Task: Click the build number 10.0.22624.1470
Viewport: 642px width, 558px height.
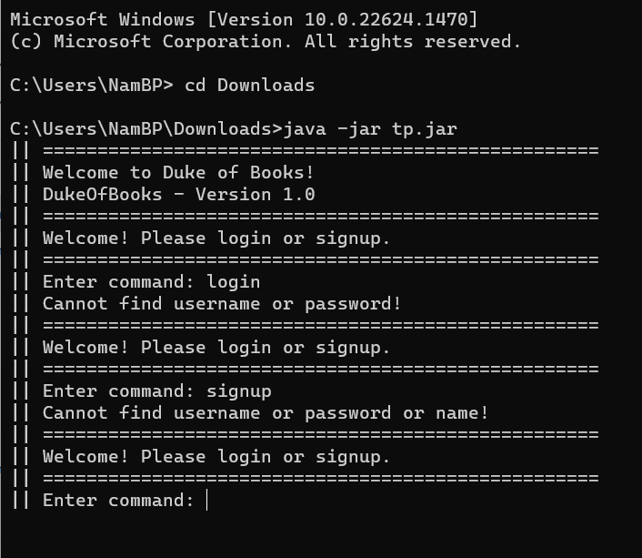Action: click(386, 20)
